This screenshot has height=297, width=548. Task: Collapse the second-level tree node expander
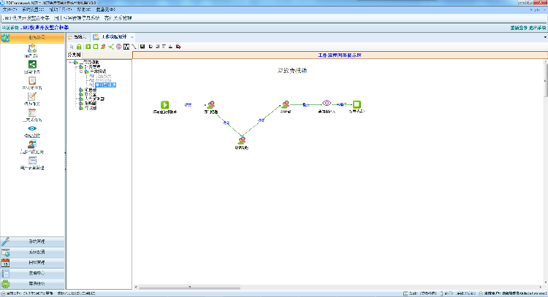tap(76, 66)
